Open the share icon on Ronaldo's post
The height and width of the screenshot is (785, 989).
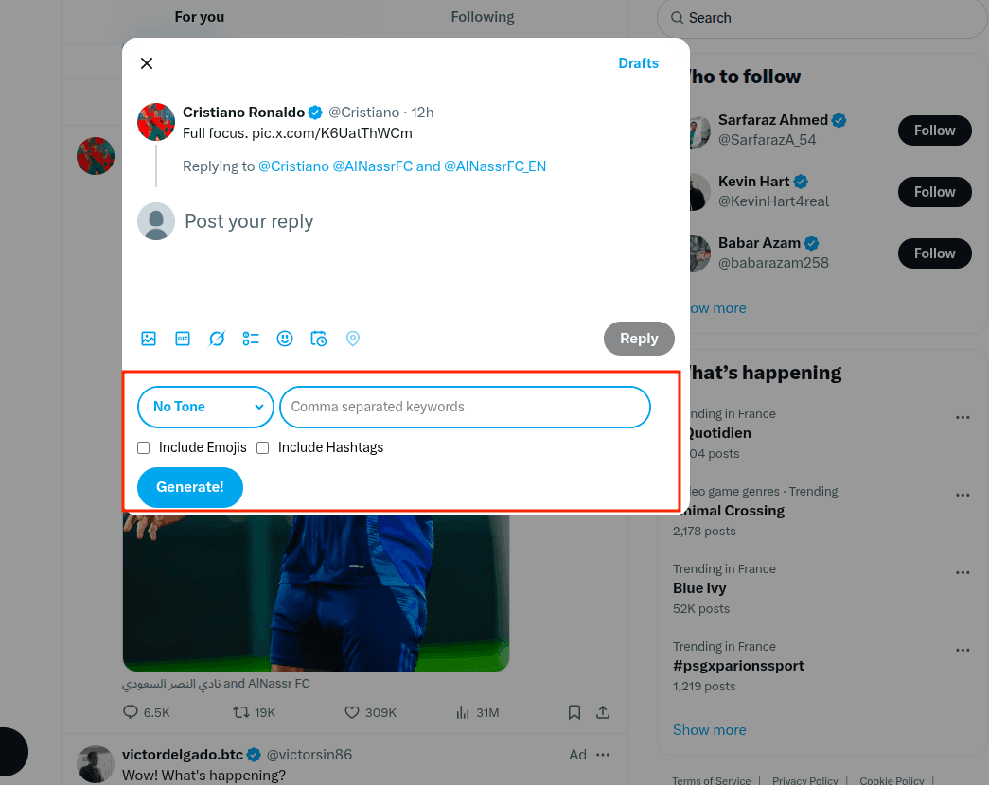[x=603, y=711]
